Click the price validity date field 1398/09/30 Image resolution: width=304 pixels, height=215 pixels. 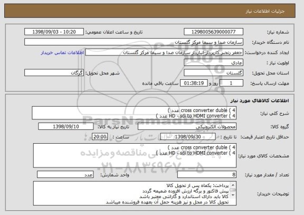click(x=188, y=137)
